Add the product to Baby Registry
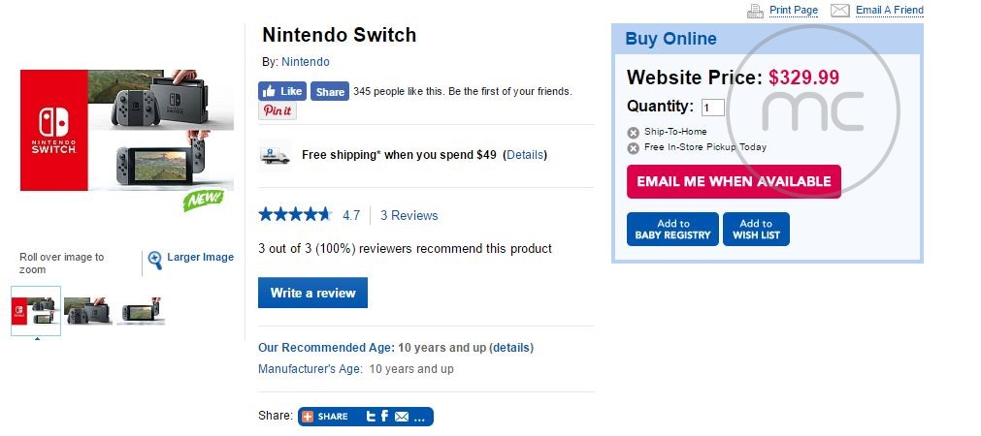The image size is (981, 436). pyautogui.click(x=672, y=230)
